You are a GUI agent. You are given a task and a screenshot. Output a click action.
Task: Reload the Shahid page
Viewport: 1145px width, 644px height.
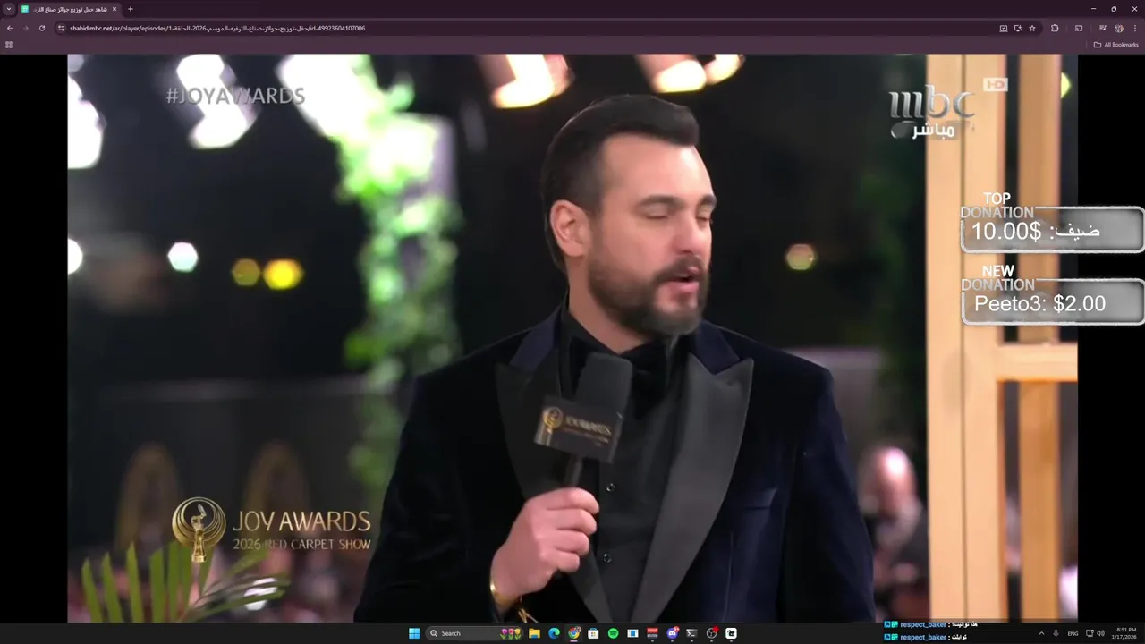click(41, 28)
